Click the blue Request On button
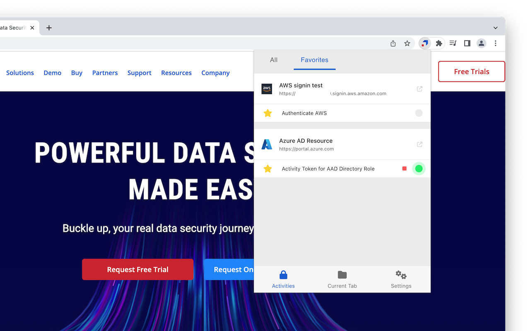 pos(229,269)
